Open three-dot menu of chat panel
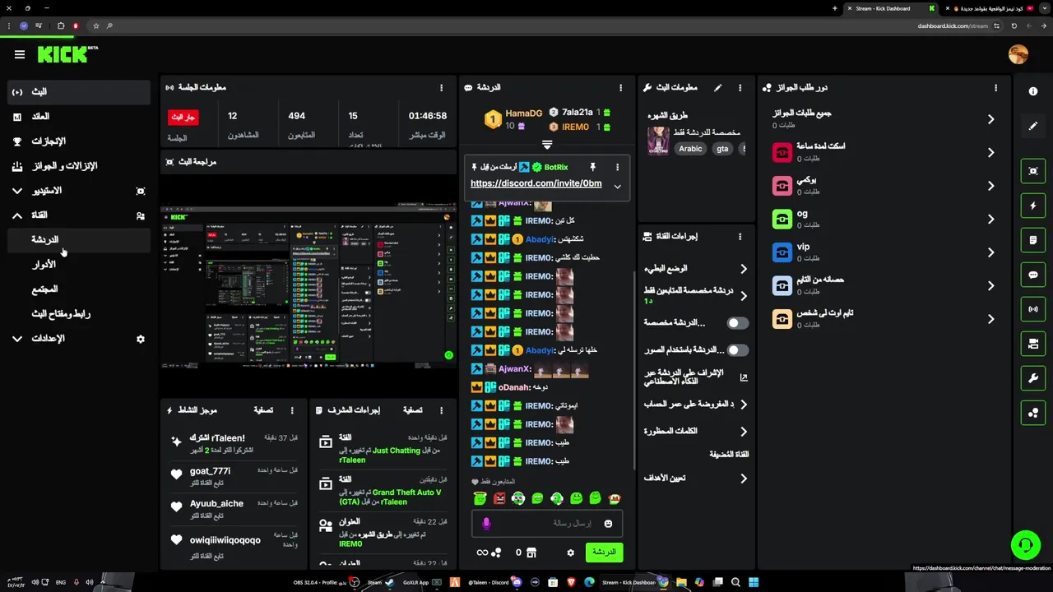The height and width of the screenshot is (592, 1053). 620,87
